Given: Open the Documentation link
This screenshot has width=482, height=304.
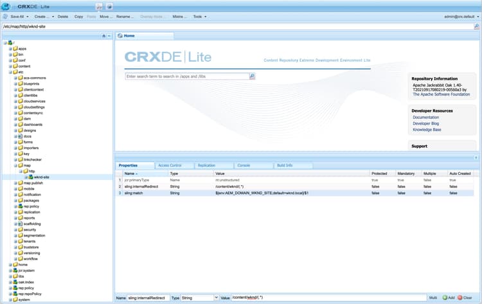Looking at the screenshot, I should (425, 118).
